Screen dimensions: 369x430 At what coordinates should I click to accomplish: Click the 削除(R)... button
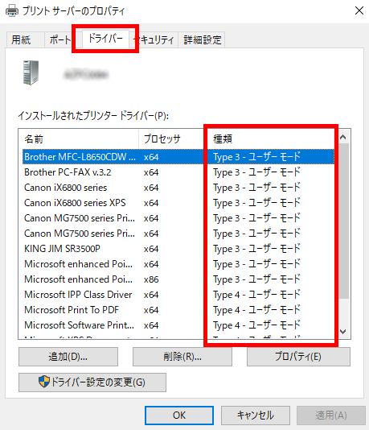(x=182, y=357)
